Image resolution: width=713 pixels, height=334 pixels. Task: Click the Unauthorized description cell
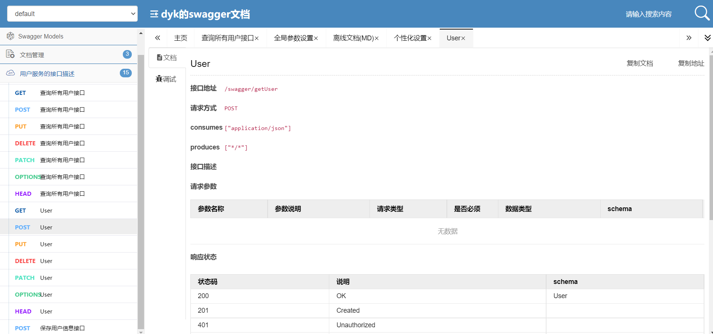438,325
